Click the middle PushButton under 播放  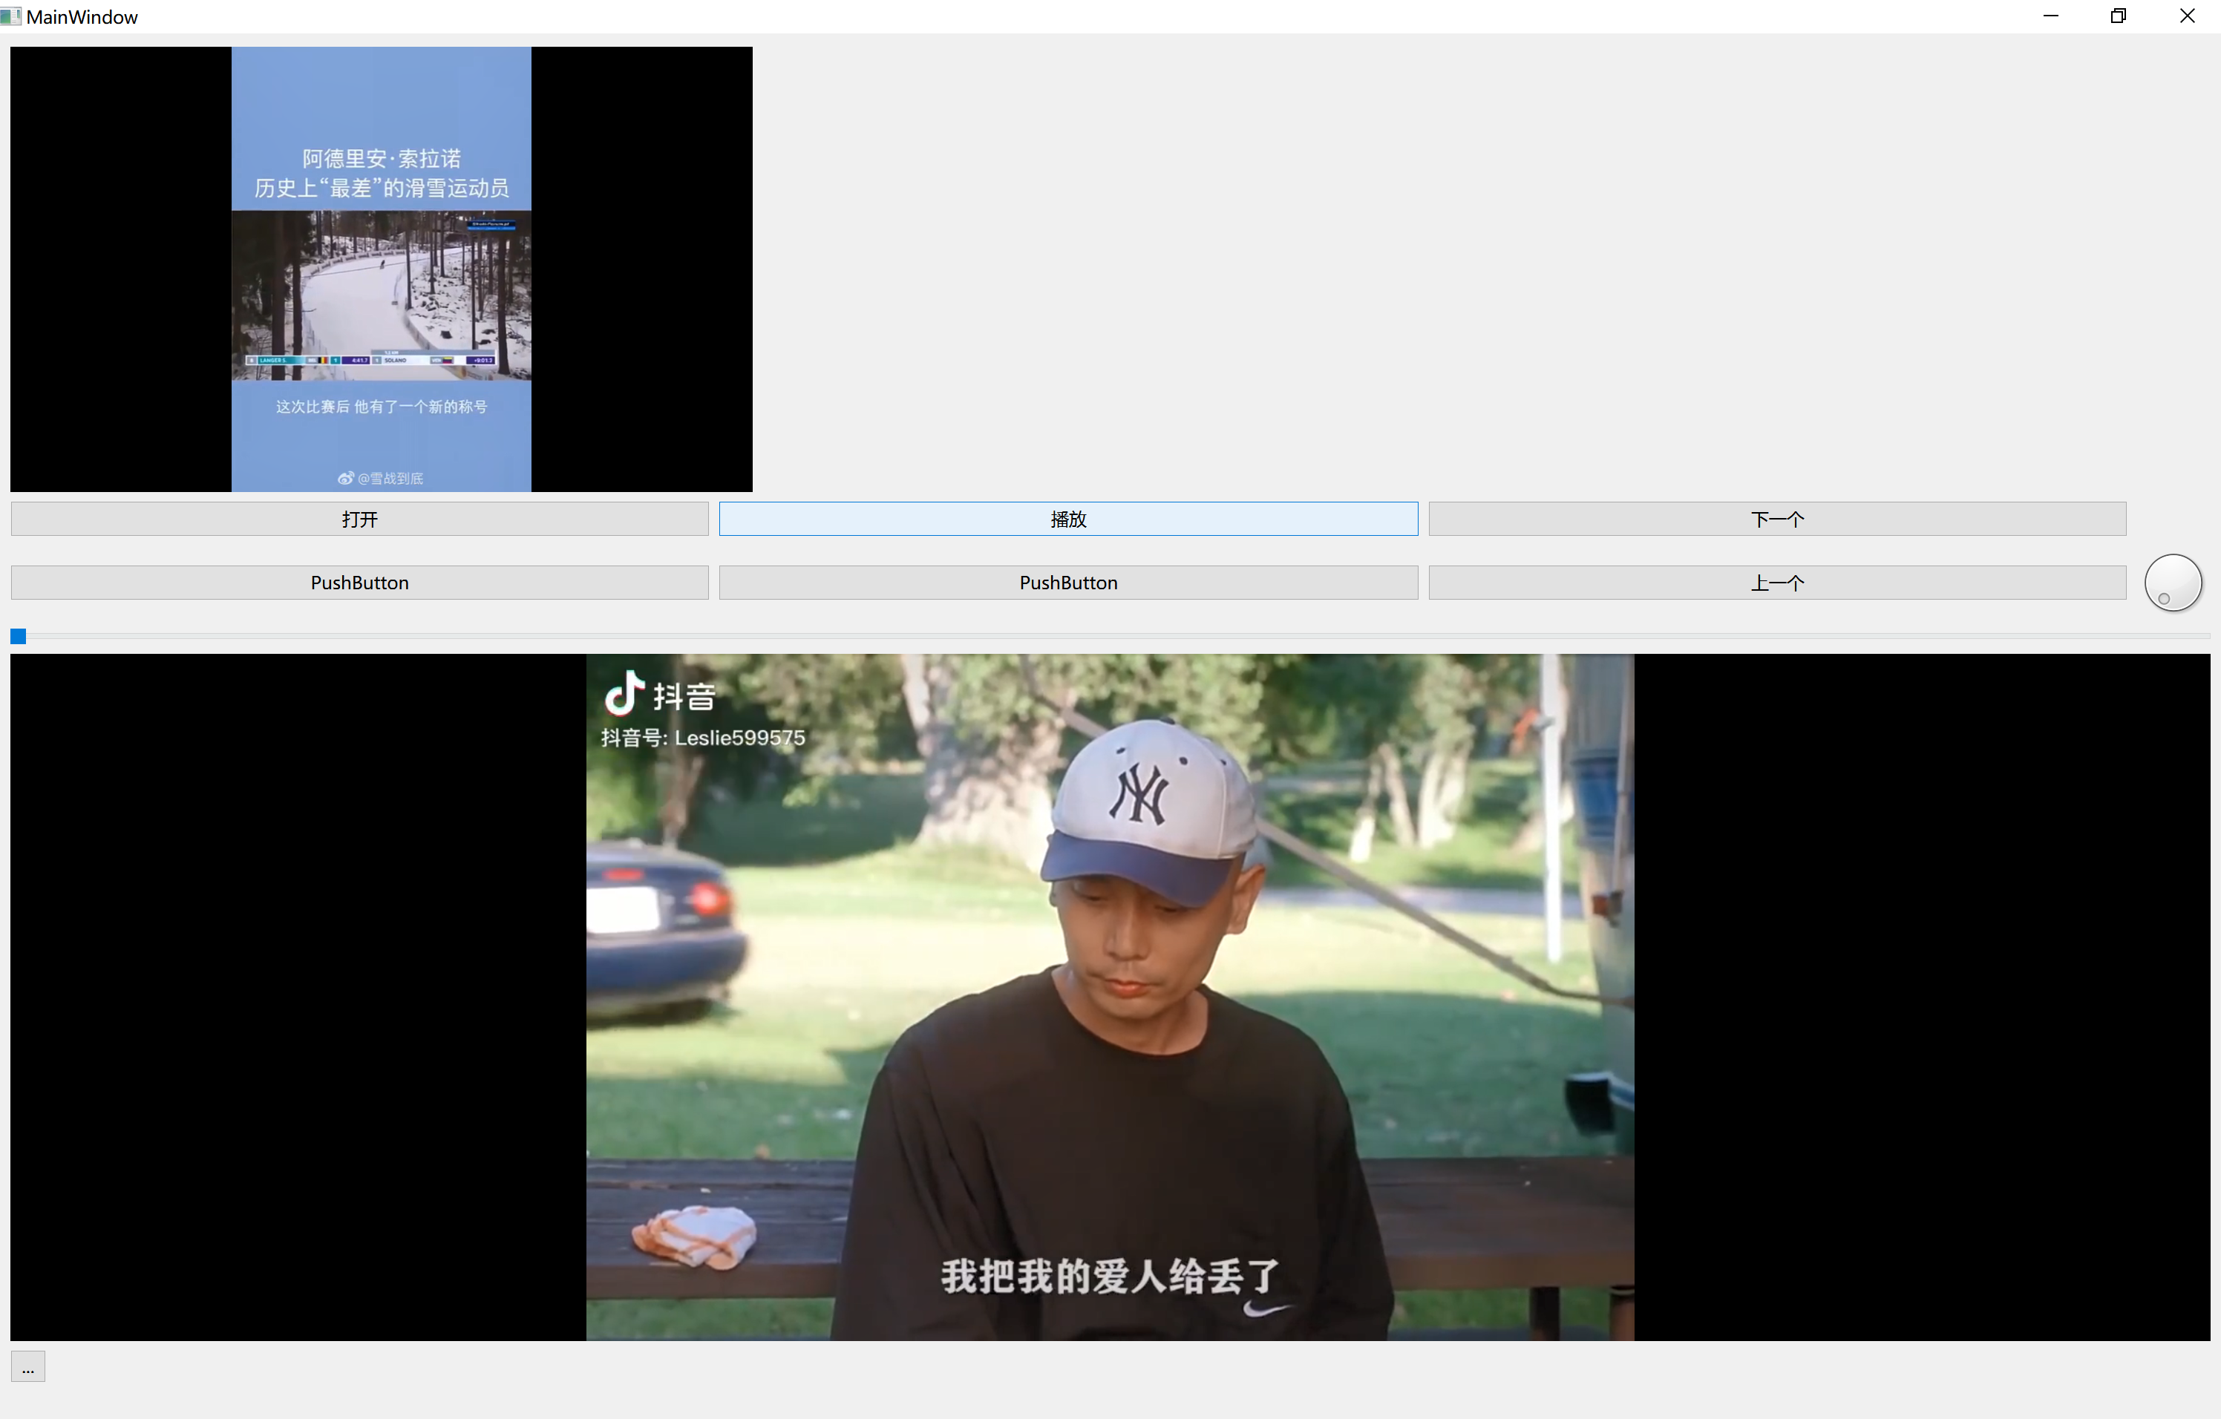(x=1068, y=583)
